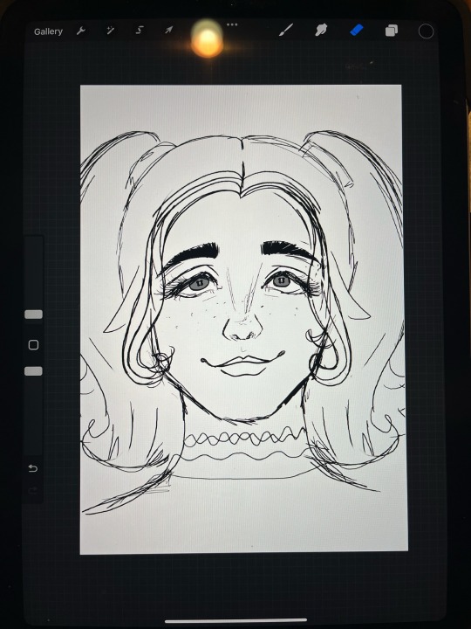Open the Gallery view
Image resolution: width=471 pixels, height=629 pixels.
49,31
